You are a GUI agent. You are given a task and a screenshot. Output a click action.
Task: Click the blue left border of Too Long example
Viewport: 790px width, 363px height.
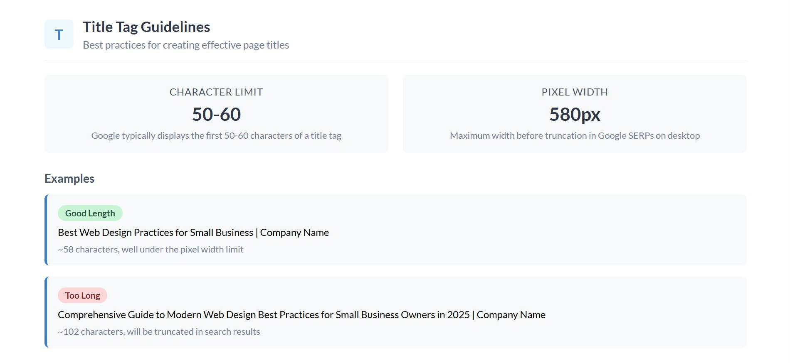click(x=46, y=312)
